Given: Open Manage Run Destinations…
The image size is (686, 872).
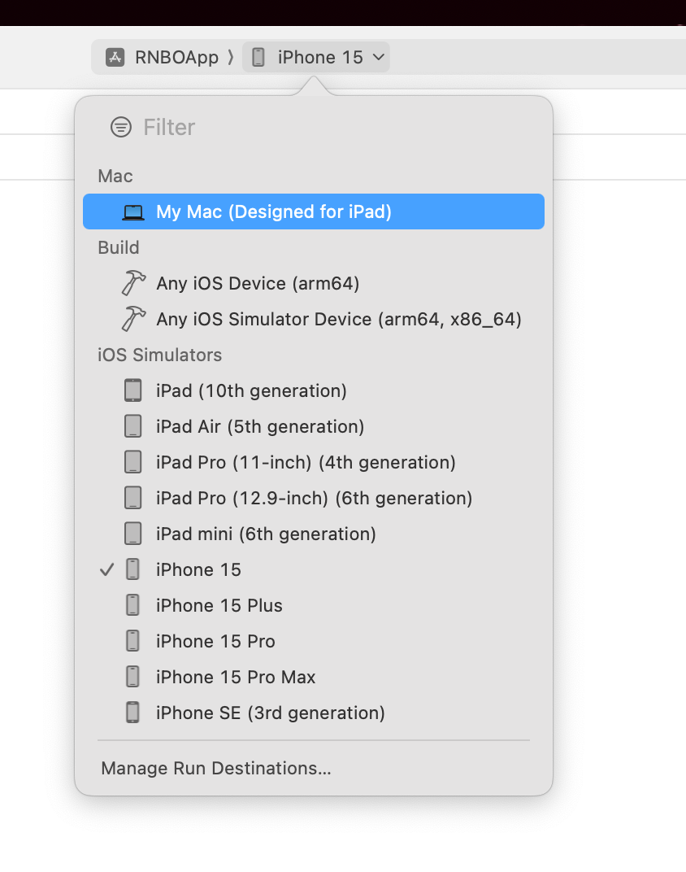Looking at the screenshot, I should click(x=216, y=768).
